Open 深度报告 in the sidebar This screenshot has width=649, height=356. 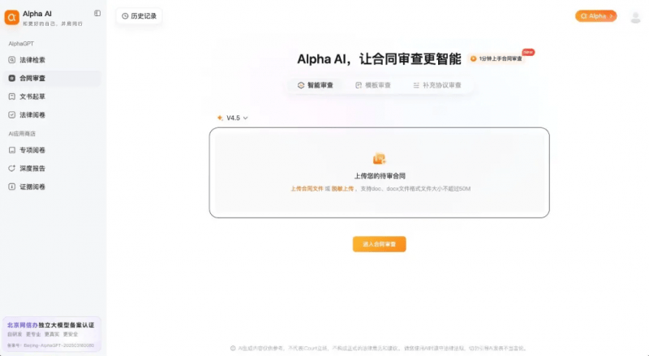tap(53, 168)
